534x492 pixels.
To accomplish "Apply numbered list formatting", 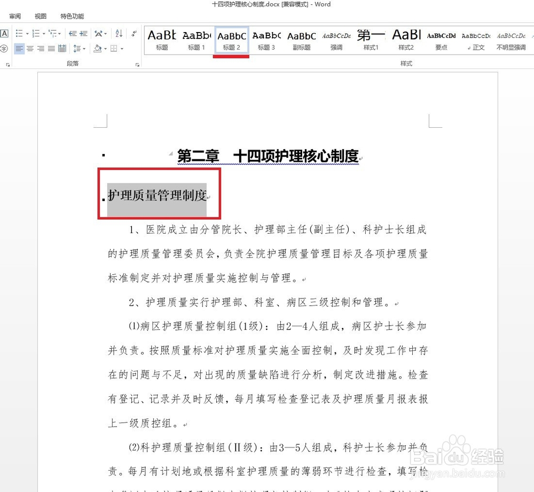I will tap(35, 33).
